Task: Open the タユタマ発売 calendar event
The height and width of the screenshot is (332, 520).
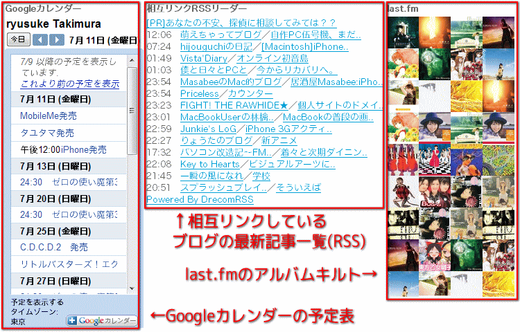Action: [47, 133]
